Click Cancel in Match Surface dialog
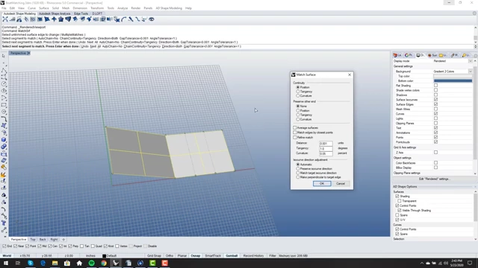The image size is (478, 268). (341, 184)
